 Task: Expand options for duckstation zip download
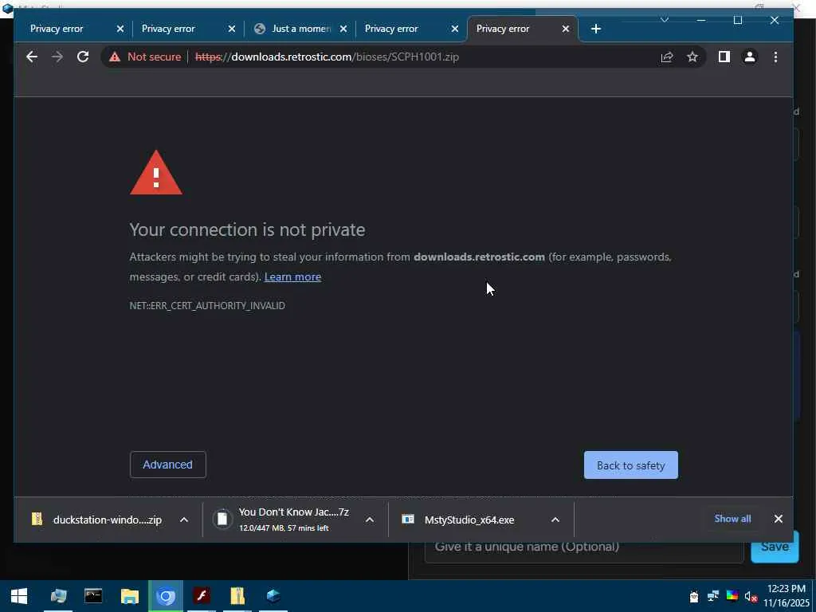[x=184, y=520]
